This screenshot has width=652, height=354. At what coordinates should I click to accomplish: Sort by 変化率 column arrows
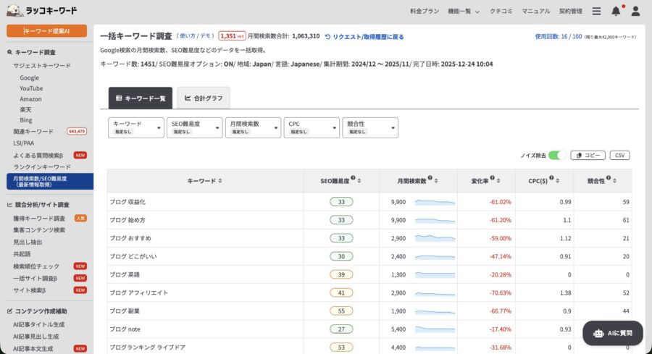(x=498, y=181)
